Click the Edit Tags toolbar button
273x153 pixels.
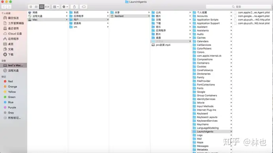pos(83,7)
